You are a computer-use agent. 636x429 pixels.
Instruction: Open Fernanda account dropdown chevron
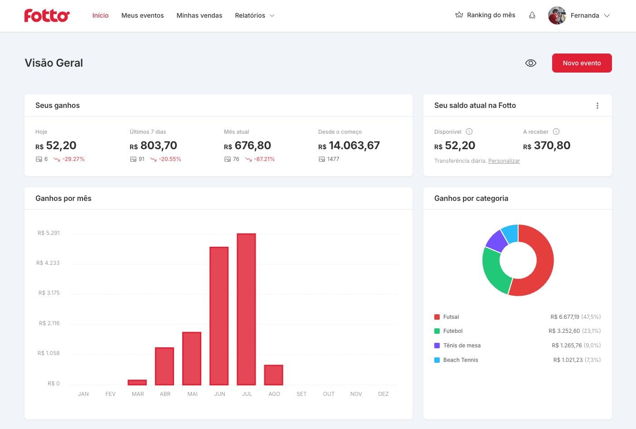(x=607, y=15)
